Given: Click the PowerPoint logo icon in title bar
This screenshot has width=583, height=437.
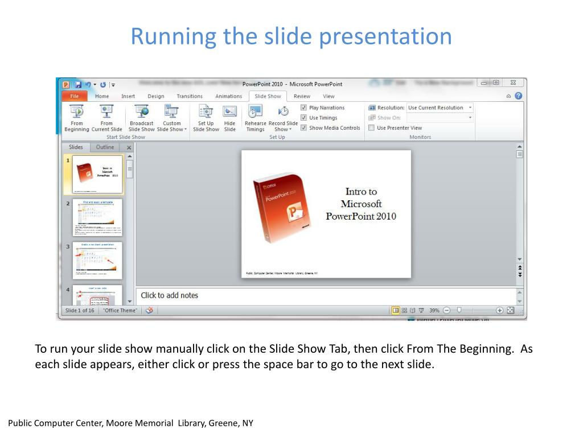Looking at the screenshot, I should click(x=66, y=85).
